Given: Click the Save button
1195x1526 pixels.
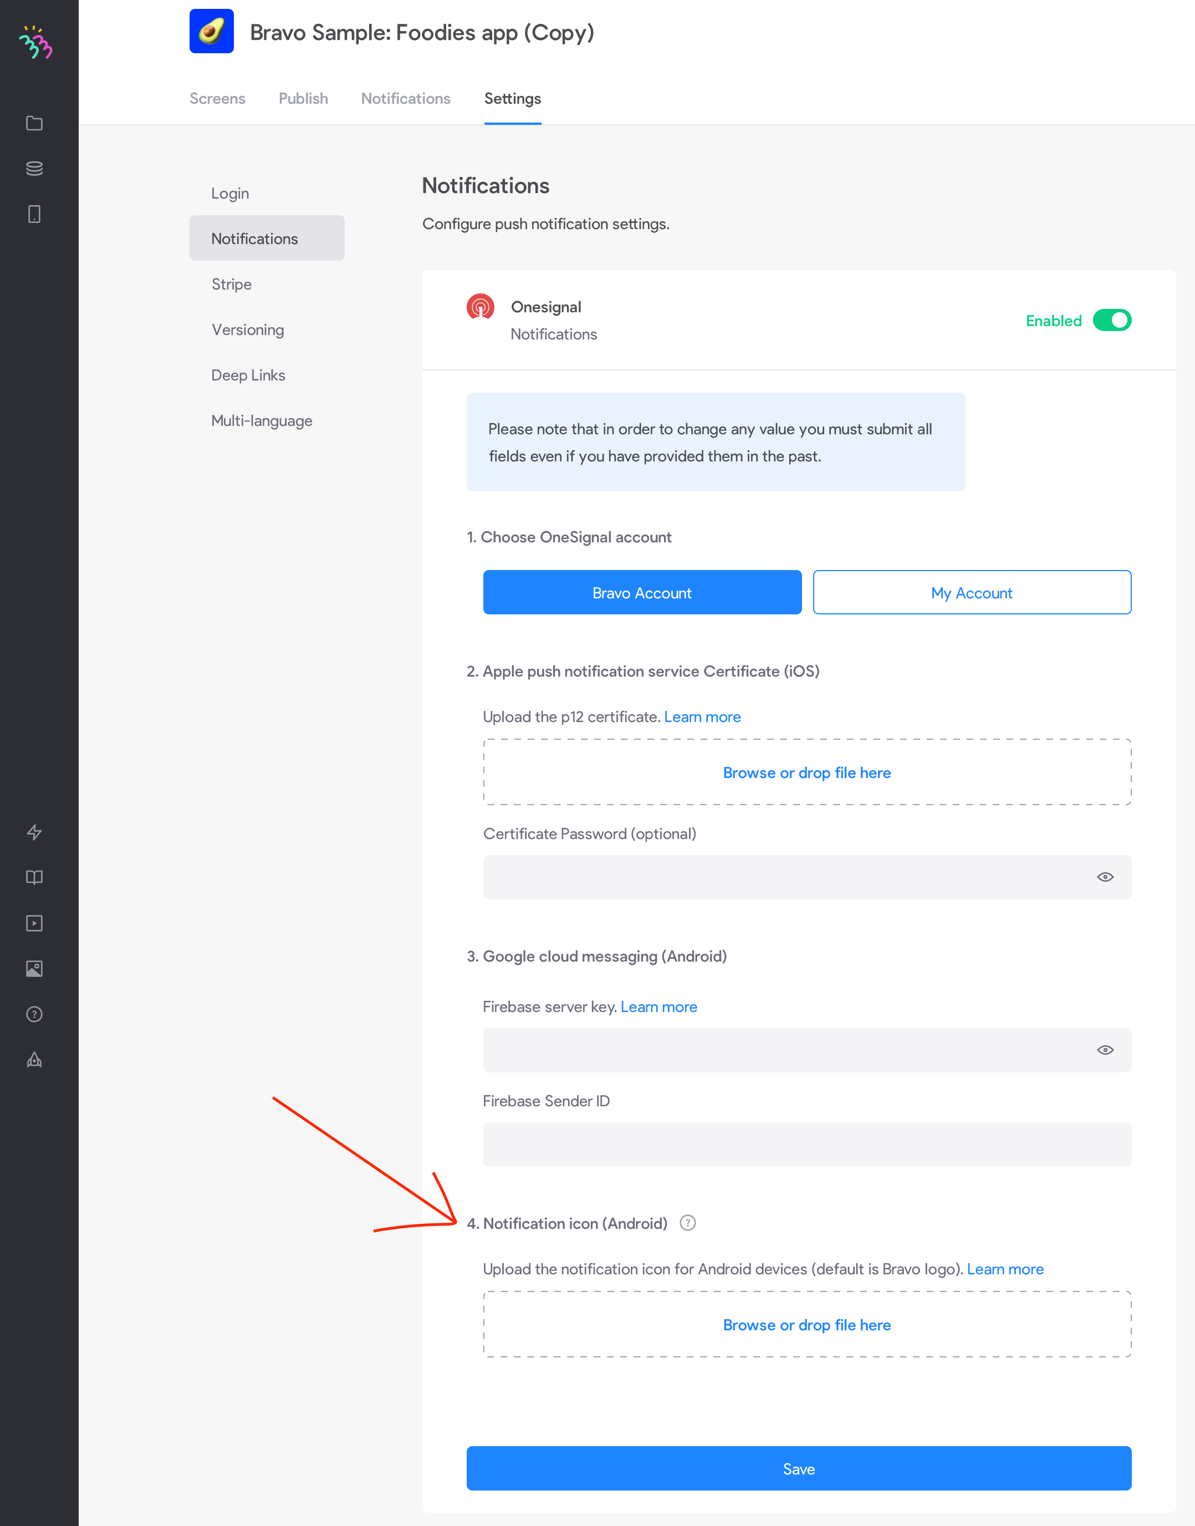Looking at the screenshot, I should 799,1468.
